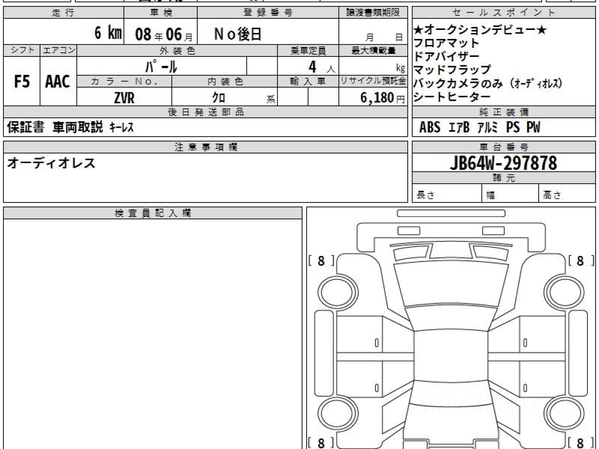This screenshot has width=599, height=449.
Task: Select "ABS" in genuine equipment row
Action: pos(430,128)
